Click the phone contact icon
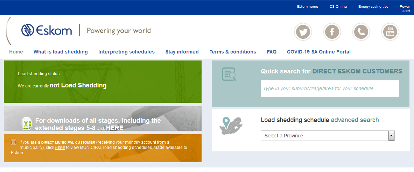This screenshot has width=414, height=172. pyautogui.click(x=361, y=32)
